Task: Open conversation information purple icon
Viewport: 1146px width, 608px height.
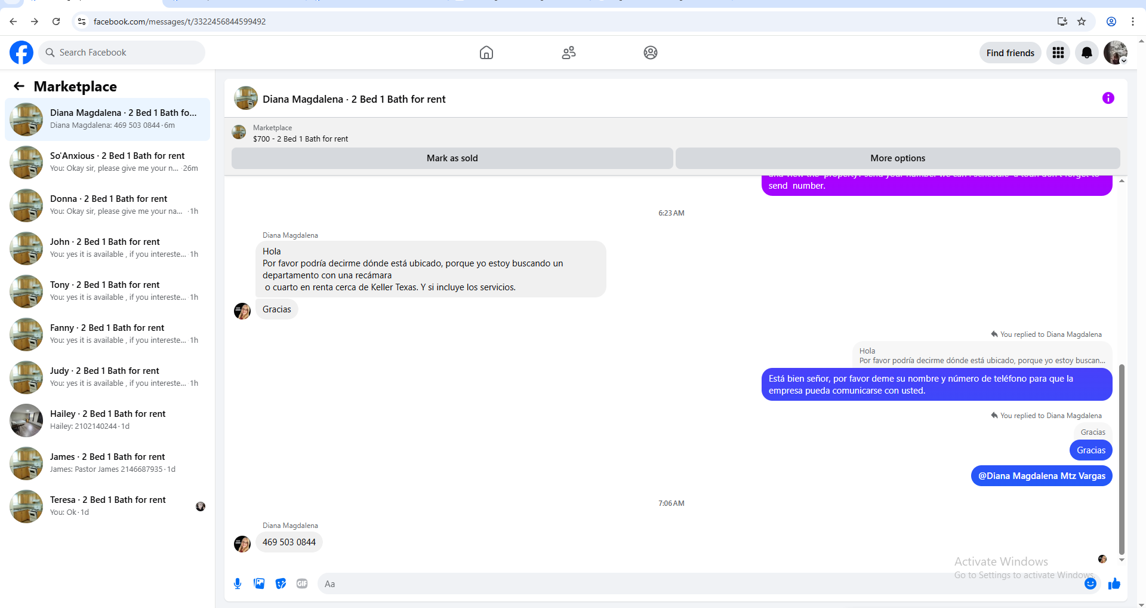Action: click(x=1108, y=98)
